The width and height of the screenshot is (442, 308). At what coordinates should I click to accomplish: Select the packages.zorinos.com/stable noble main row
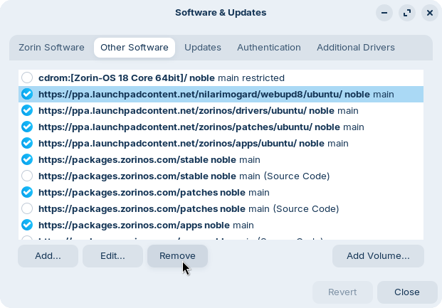click(x=221, y=159)
